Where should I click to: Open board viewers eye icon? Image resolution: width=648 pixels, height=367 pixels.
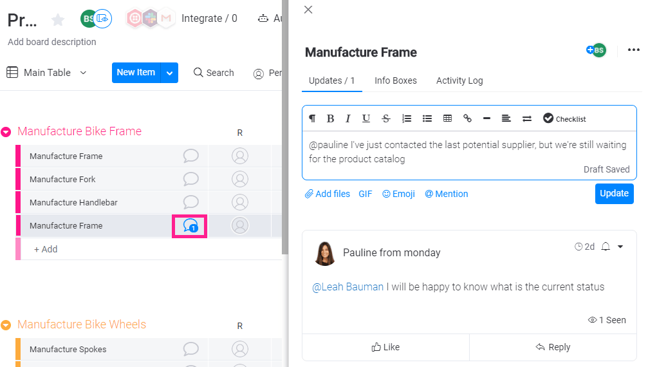(x=102, y=19)
